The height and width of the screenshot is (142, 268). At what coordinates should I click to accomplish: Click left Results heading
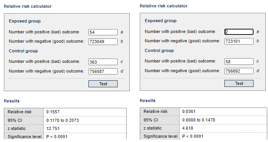coord(12,101)
